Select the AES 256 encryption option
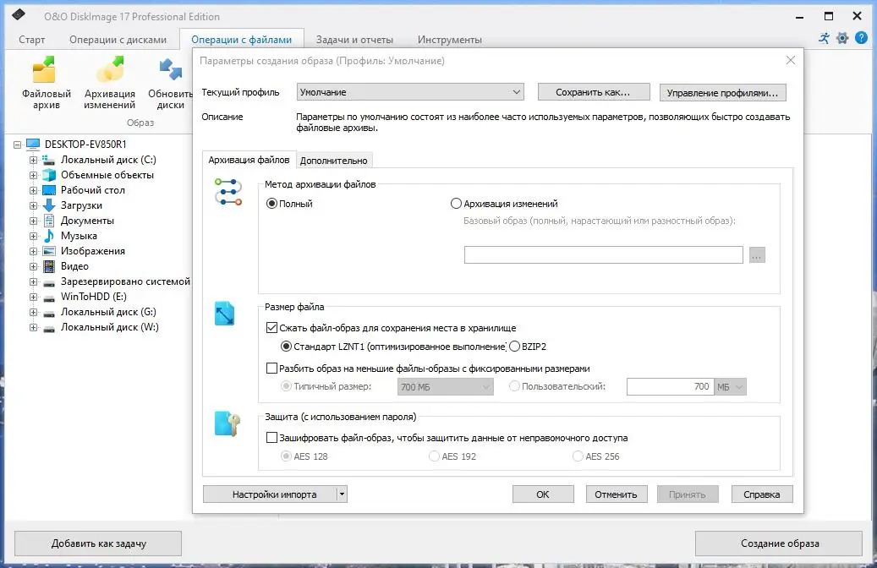The width and height of the screenshot is (877, 568). [578, 456]
